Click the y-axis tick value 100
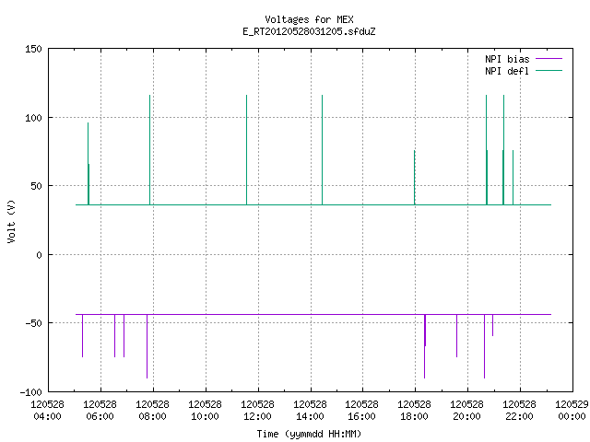 [x=33, y=118]
